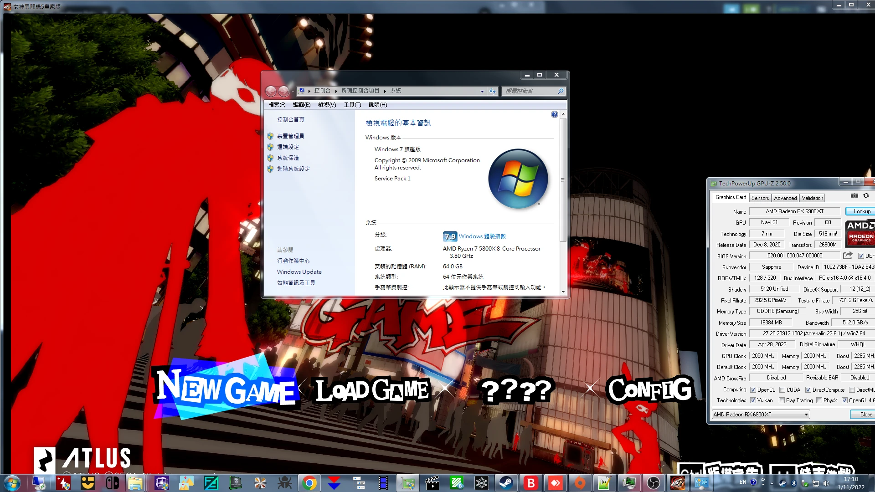This screenshot has height=492, width=875.
Task: Refresh GPU-Z readings with the circular arrows icon
Action: [x=866, y=195]
